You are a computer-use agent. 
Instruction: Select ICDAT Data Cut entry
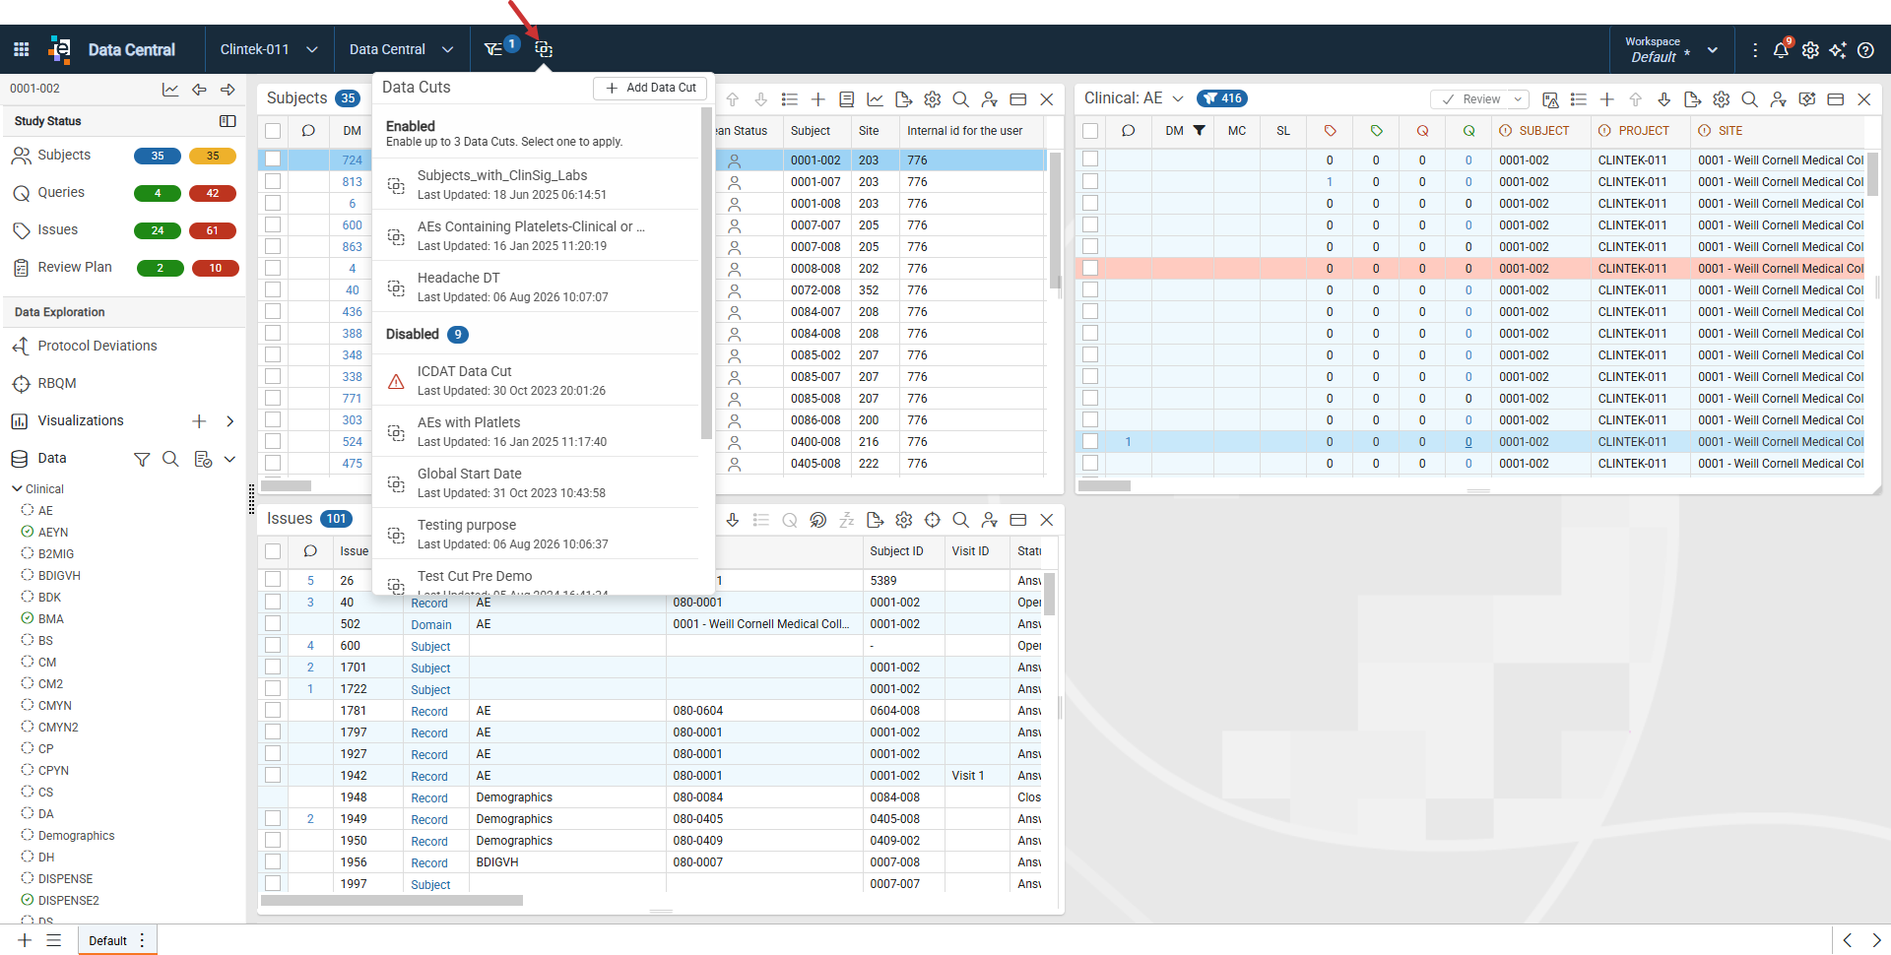click(535, 380)
